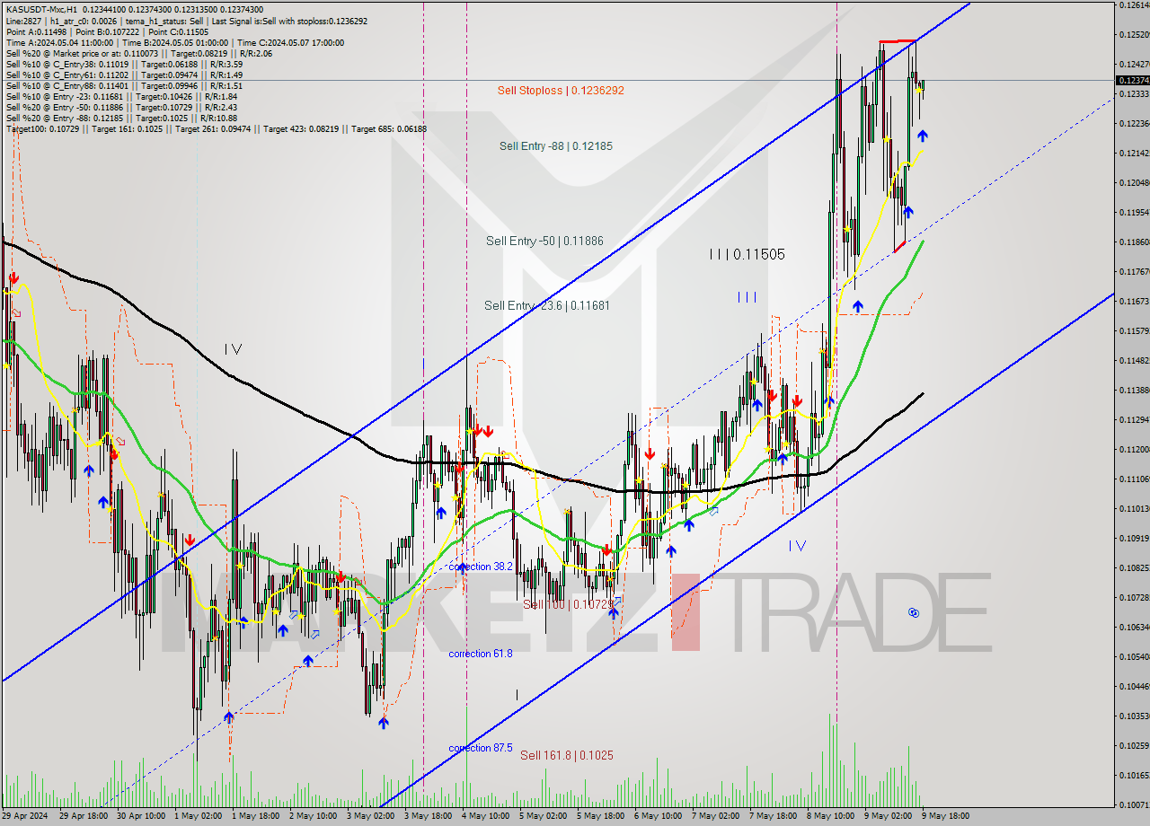1150x826 pixels.
Task: Select the 'I I I 0.11505' wave label
Action: coord(747,255)
